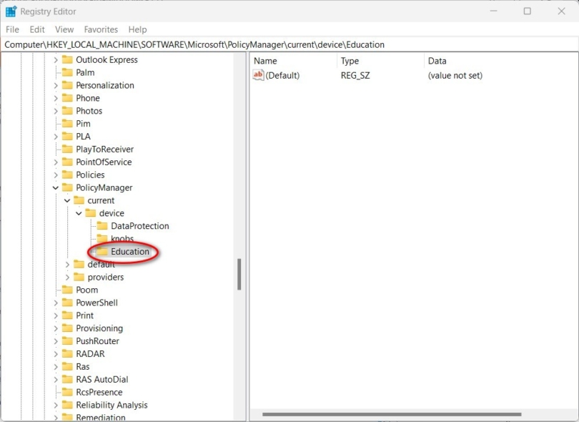The image size is (579, 422).
Task: Open the View menu
Action: pos(64,29)
